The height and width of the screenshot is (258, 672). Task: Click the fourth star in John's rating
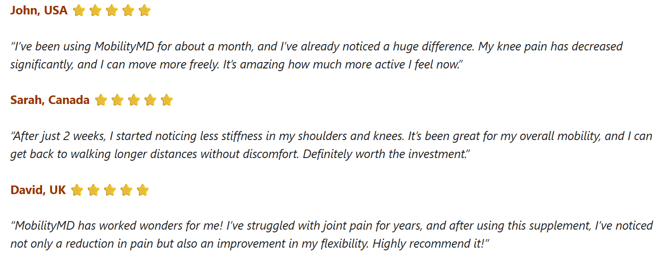pos(128,10)
